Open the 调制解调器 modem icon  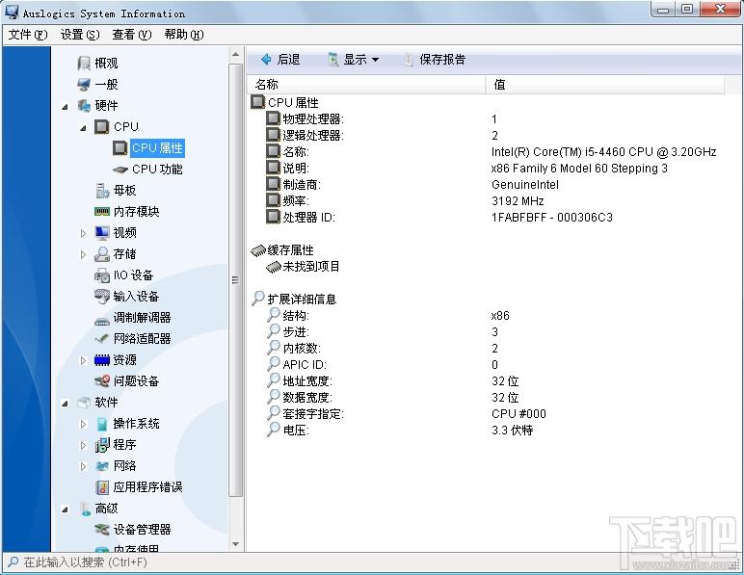(x=102, y=322)
